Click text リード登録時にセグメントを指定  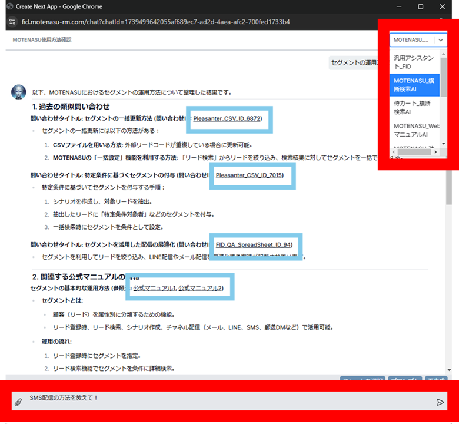[x=97, y=356]
